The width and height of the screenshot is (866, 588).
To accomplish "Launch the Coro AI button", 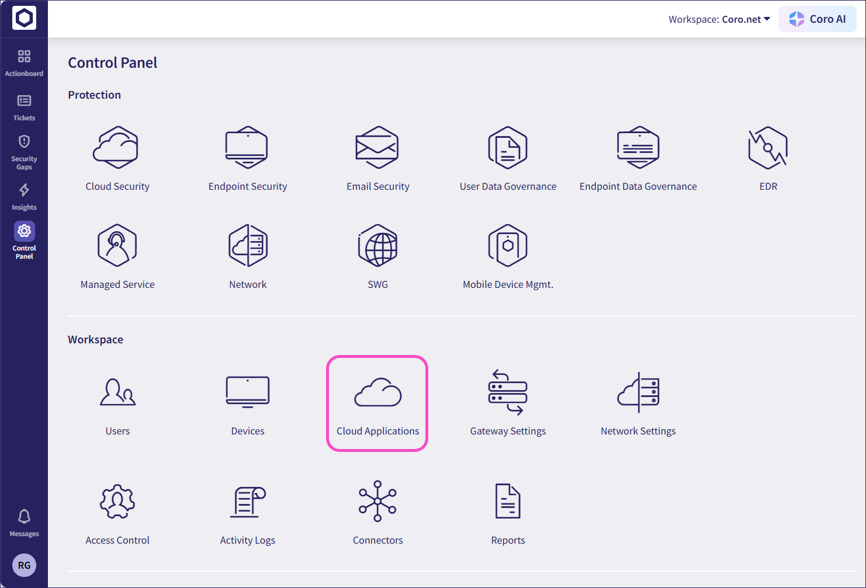I will 817,19.
